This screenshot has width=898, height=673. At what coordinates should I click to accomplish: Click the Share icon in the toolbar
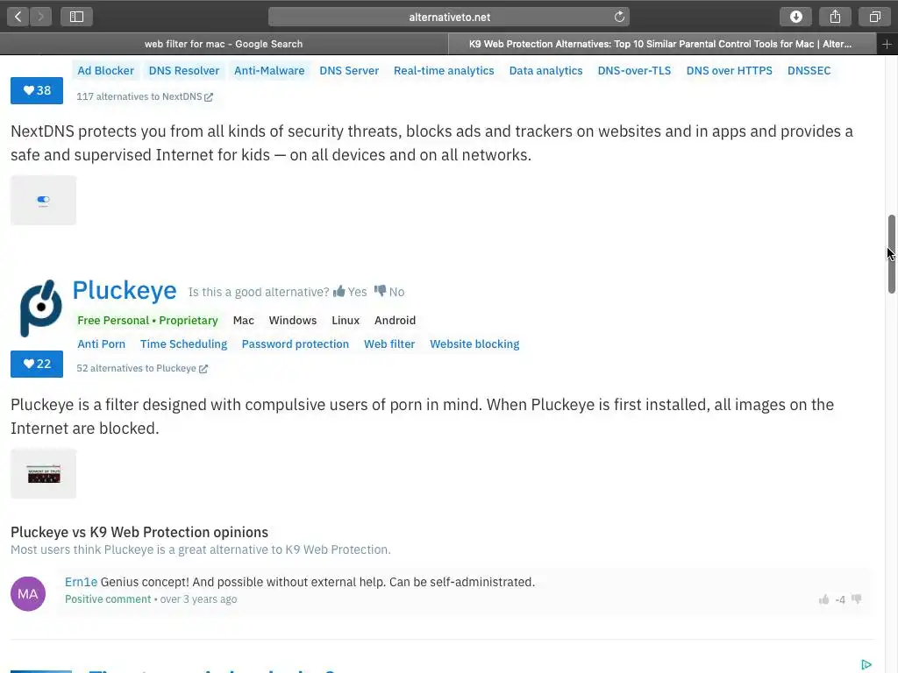tap(835, 17)
